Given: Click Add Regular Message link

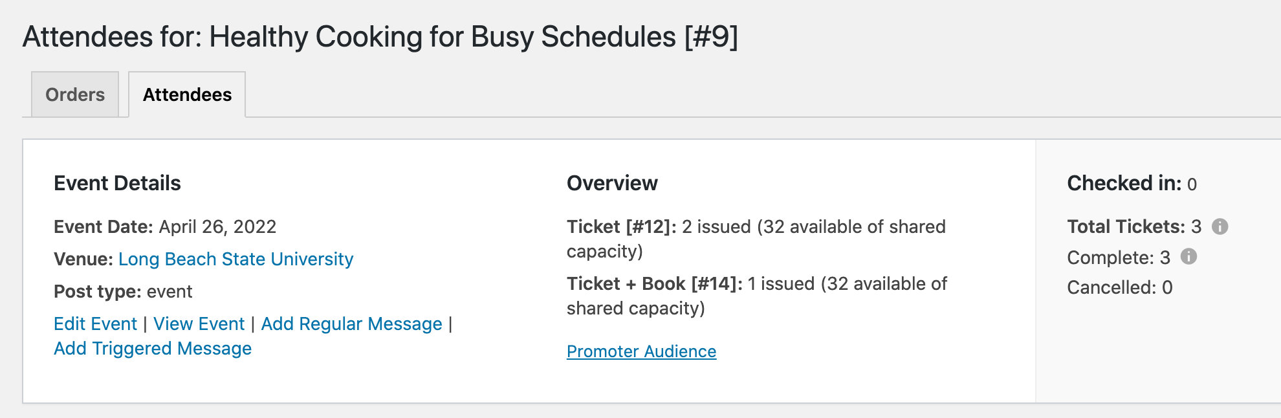Looking at the screenshot, I should point(351,324).
